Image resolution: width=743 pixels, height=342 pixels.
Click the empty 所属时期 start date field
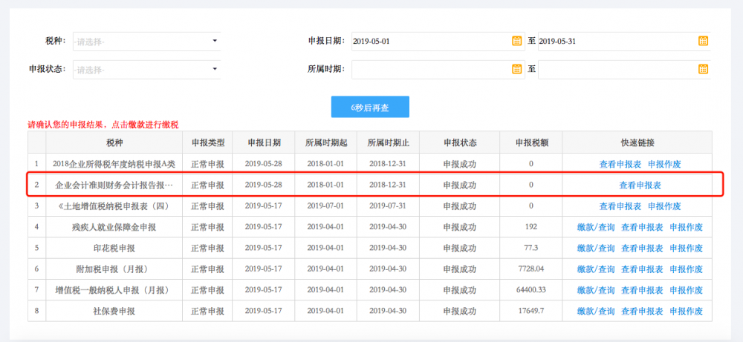coord(431,69)
